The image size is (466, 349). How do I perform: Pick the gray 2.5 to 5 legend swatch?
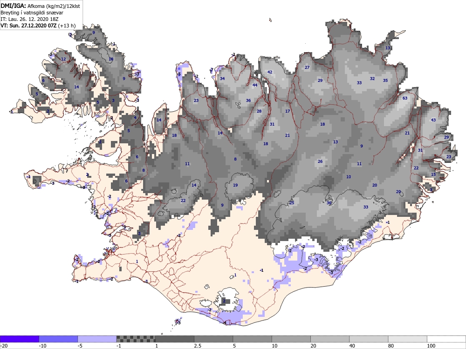[x=213, y=339]
